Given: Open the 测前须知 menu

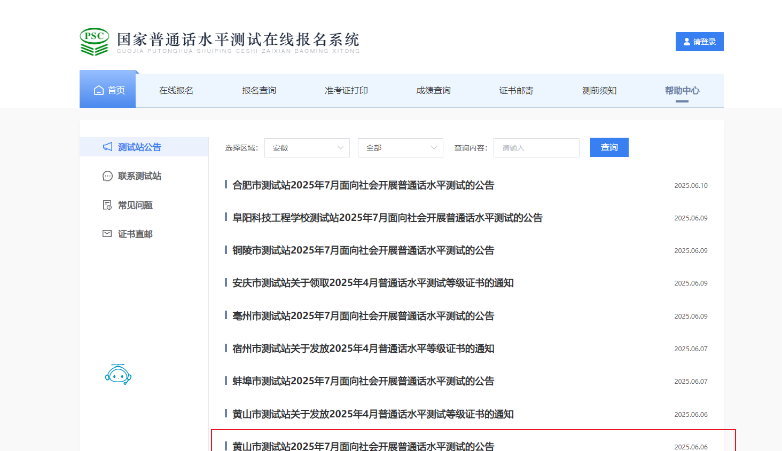Looking at the screenshot, I should tap(599, 90).
